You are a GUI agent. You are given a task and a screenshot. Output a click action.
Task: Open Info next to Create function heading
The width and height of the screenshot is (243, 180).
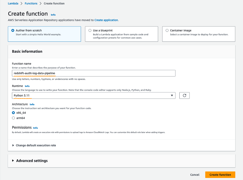point(53,15)
